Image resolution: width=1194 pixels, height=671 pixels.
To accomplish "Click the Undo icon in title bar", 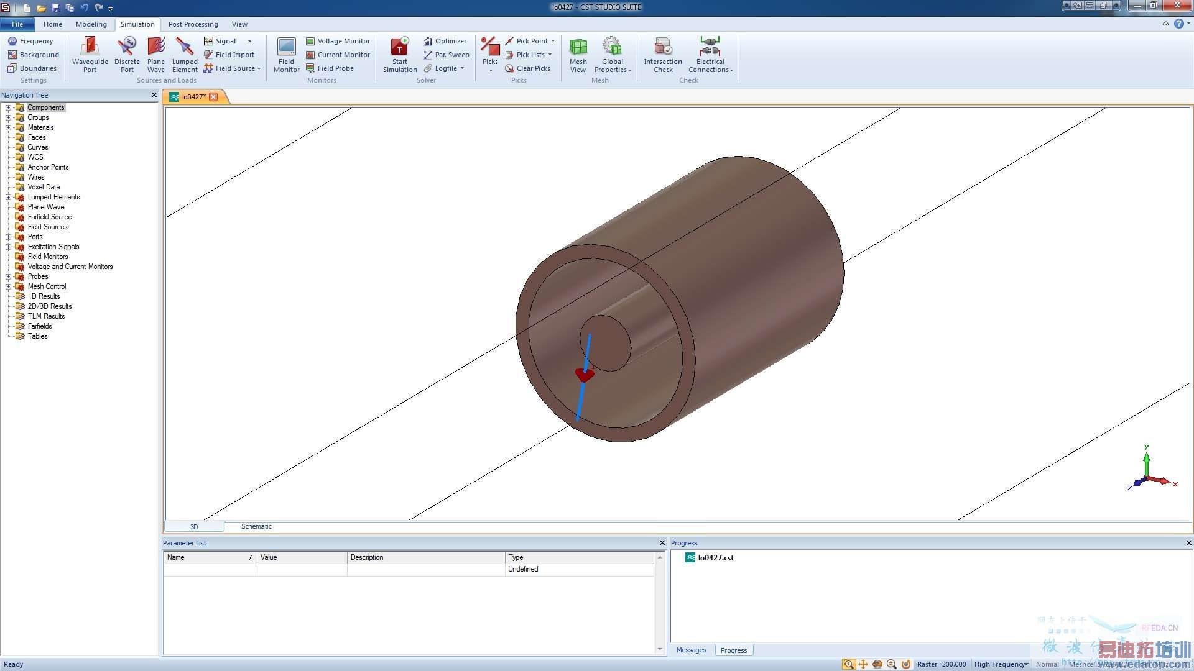I will 85,7.
